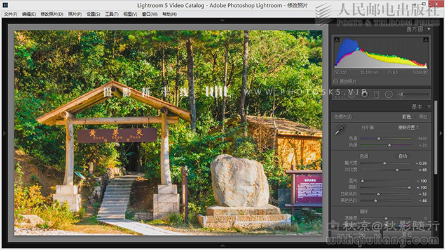Collapse the 直方图 histogram panel
This screenshot has height=250, width=445.
coord(429,29)
